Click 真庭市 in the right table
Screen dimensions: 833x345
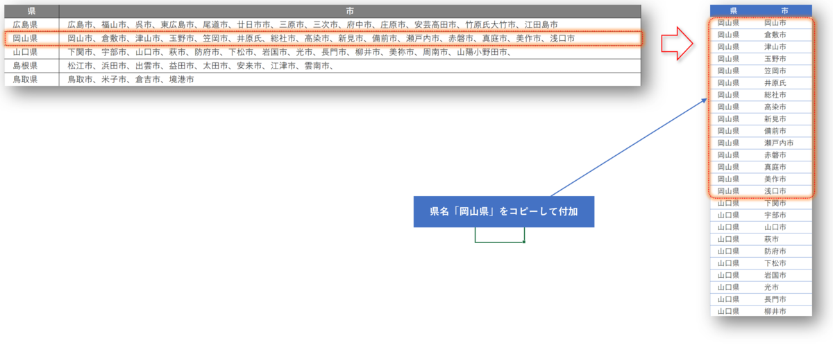click(x=775, y=167)
